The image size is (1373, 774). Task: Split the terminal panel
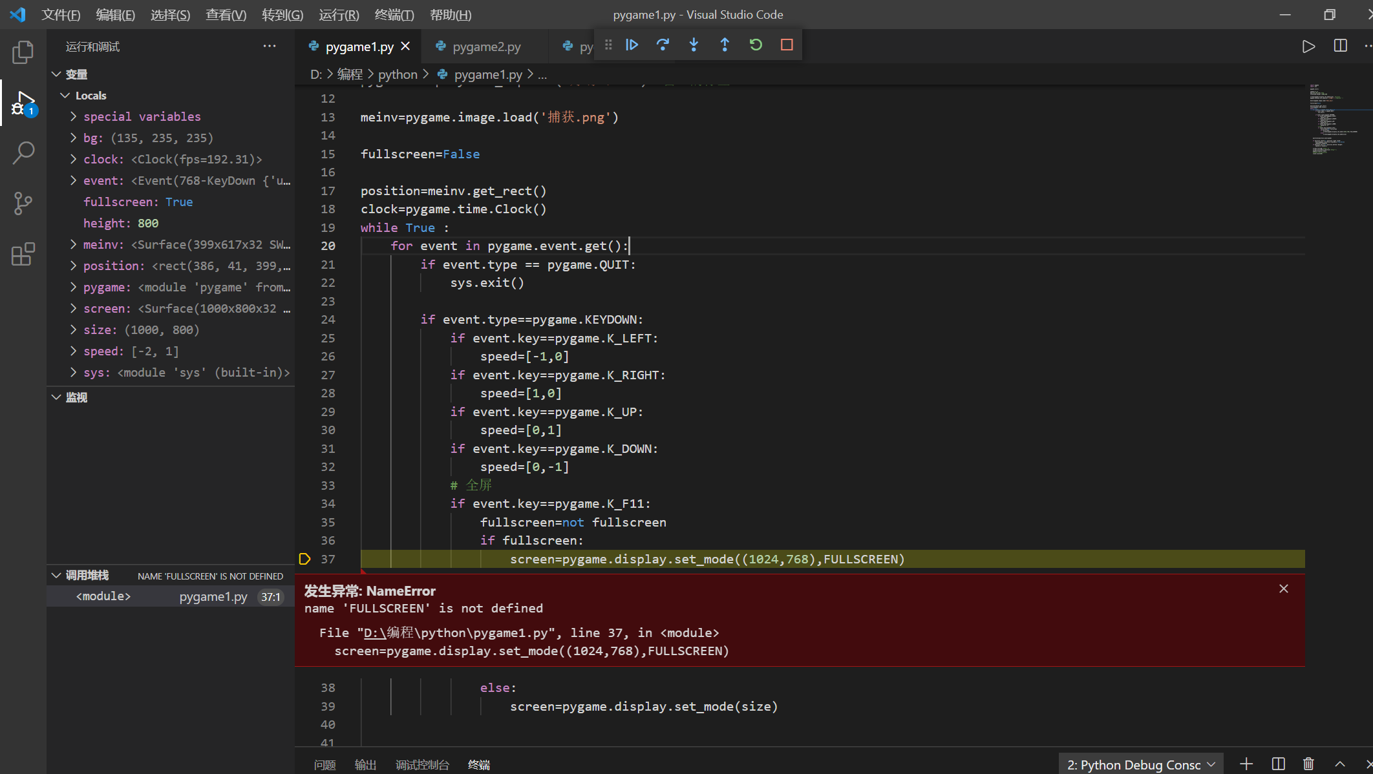(1278, 764)
